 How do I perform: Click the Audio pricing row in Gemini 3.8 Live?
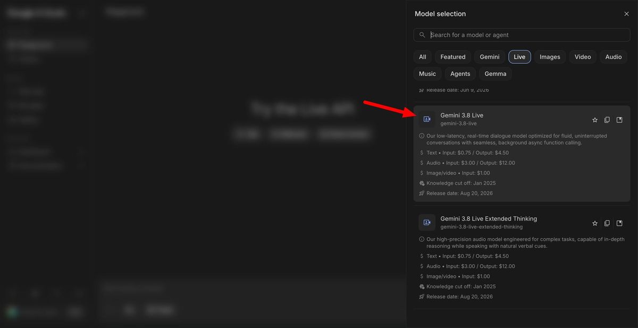point(467,163)
